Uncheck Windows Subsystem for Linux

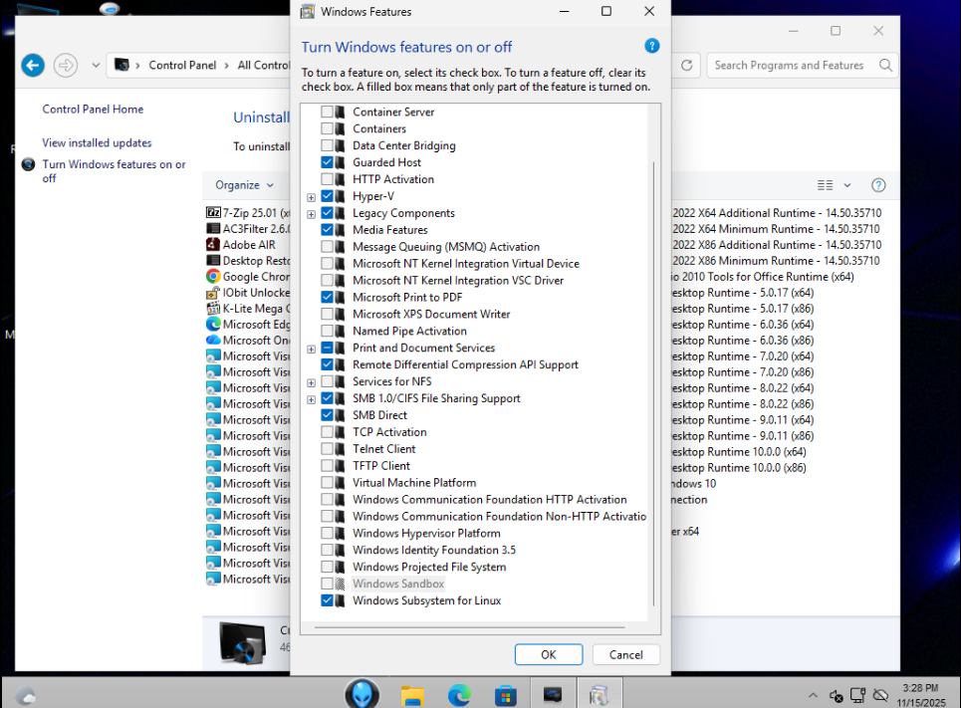(327, 601)
